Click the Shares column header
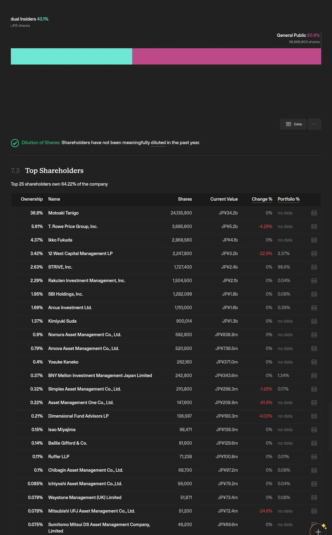This screenshot has height=535, width=332. pos(185,199)
